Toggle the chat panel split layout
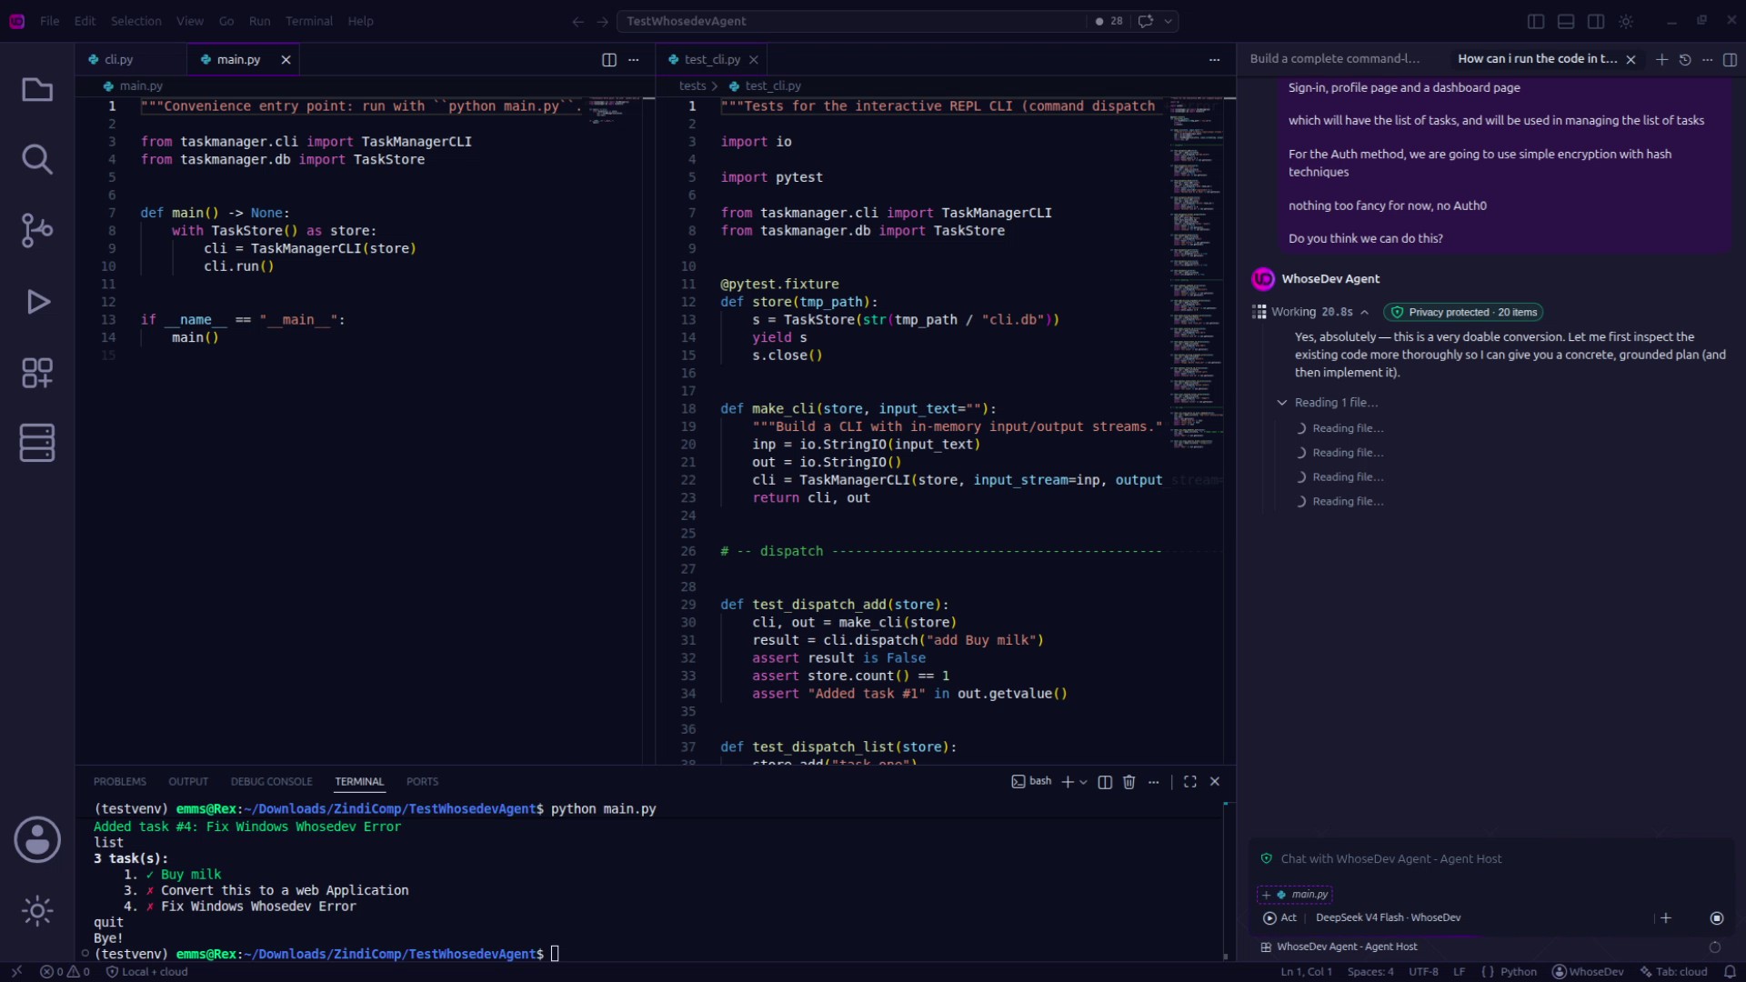Viewport: 1746px width, 982px height. pos(1730,59)
